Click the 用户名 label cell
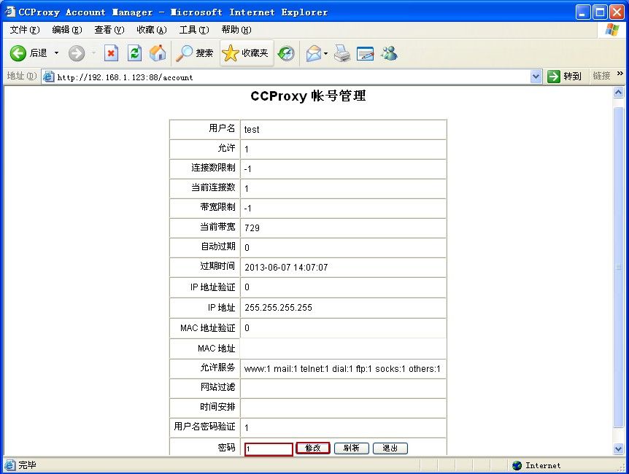Image resolution: width=629 pixels, height=474 pixels. tap(204, 130)
